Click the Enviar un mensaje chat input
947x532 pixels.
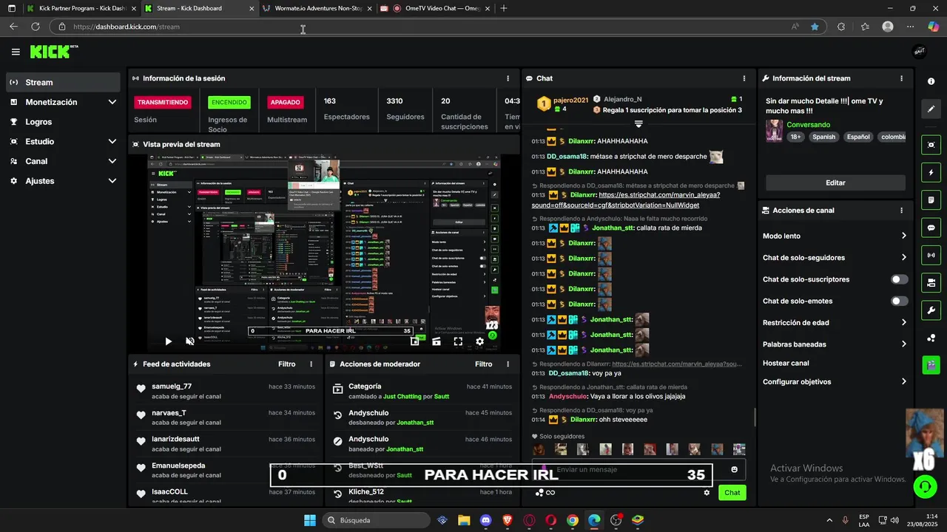coord(640,470)
